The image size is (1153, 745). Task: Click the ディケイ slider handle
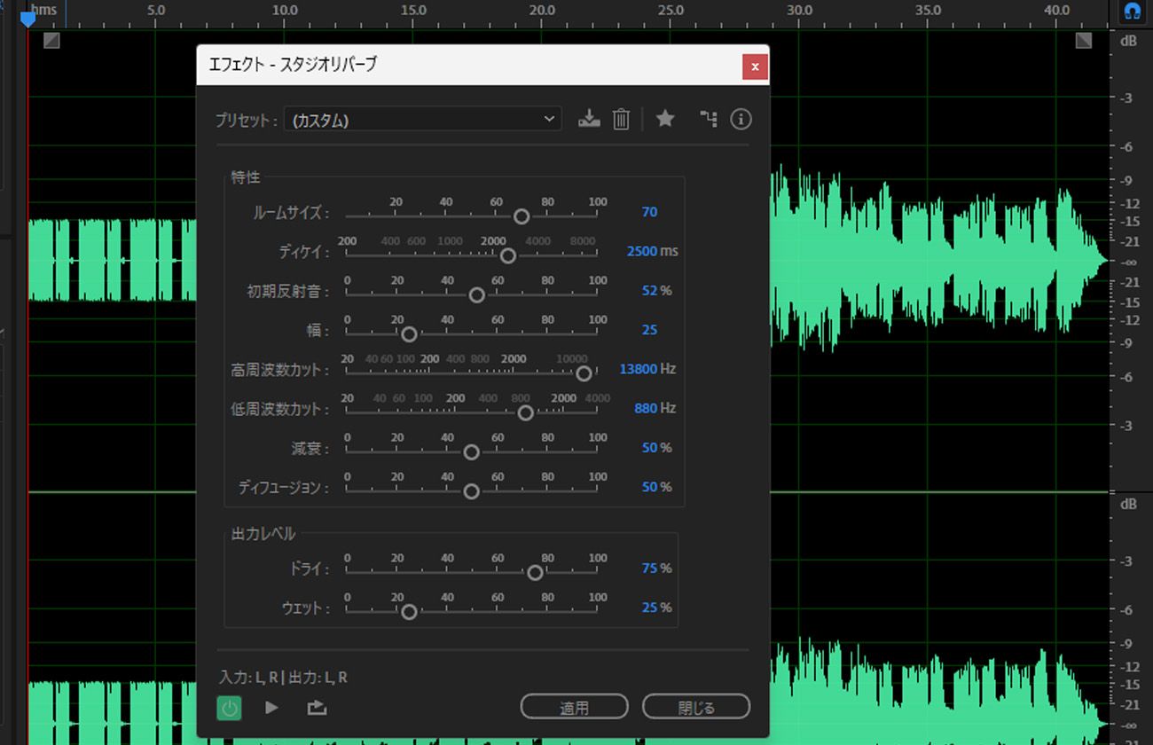(x=507, y=255)
